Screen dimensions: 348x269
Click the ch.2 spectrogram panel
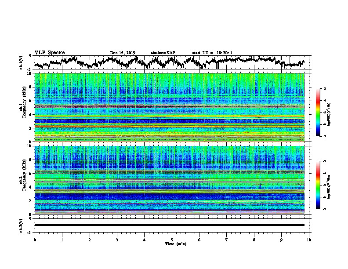click(169, 180)
